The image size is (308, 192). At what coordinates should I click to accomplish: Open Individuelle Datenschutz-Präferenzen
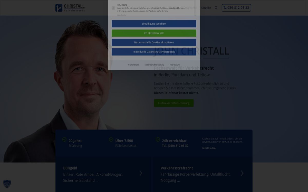154,52
